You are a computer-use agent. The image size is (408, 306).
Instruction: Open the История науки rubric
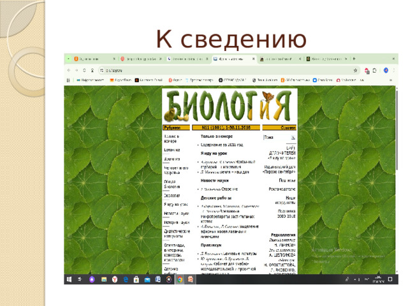177,222
